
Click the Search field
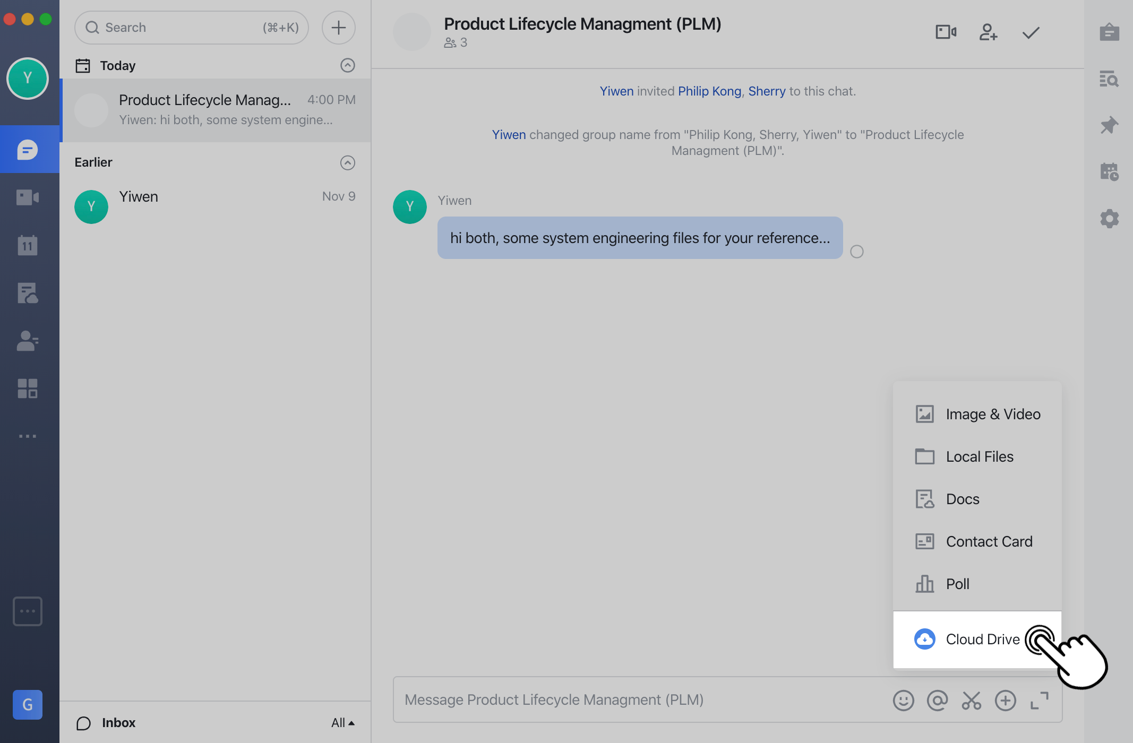point(191,28)
